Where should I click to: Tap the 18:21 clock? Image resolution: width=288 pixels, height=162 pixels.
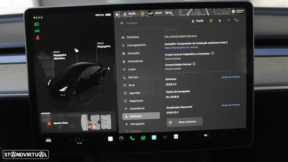point(158,13)
